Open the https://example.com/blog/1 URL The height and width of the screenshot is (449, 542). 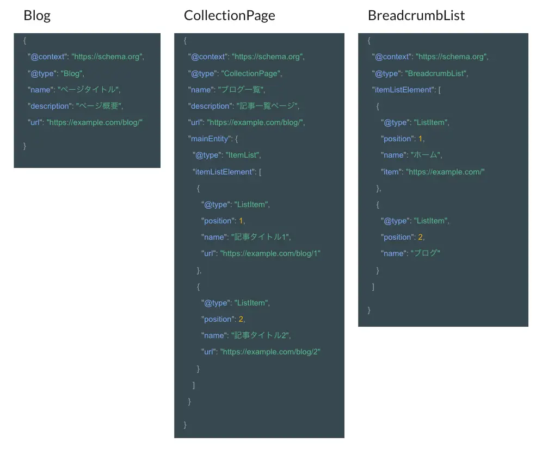[x=270, y=253]
